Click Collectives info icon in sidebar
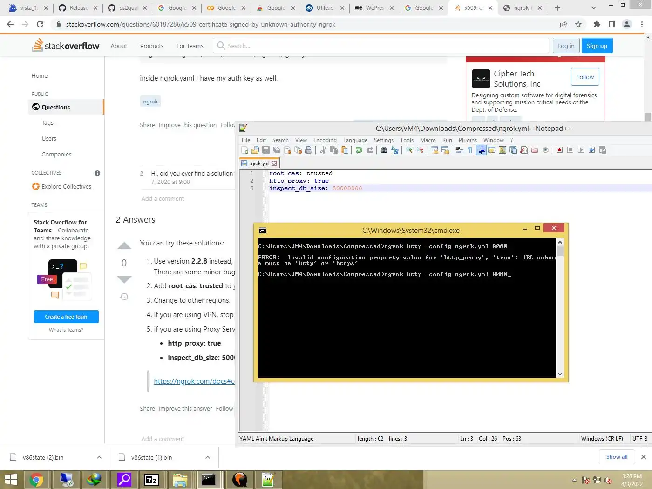Viewport: 652px width, 489px height. 97,173
